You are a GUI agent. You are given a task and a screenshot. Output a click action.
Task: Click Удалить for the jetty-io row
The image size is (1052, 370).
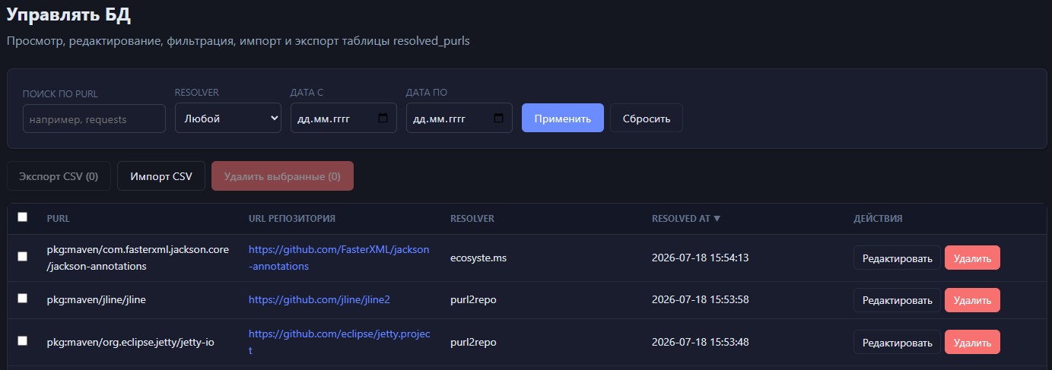tap(972, 342)
